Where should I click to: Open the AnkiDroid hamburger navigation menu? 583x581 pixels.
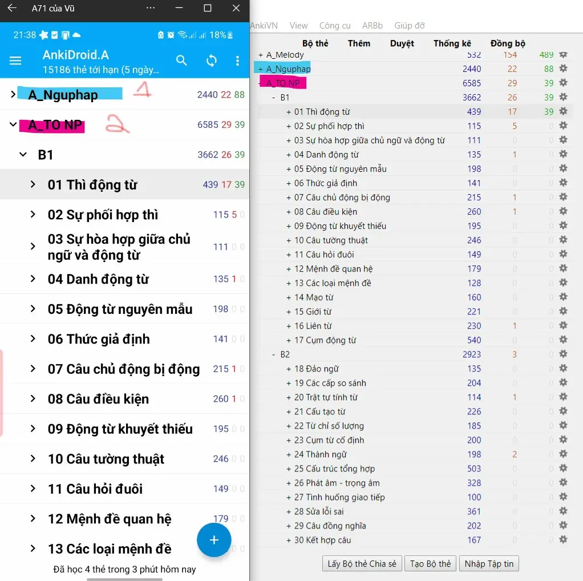pos(15,61)
